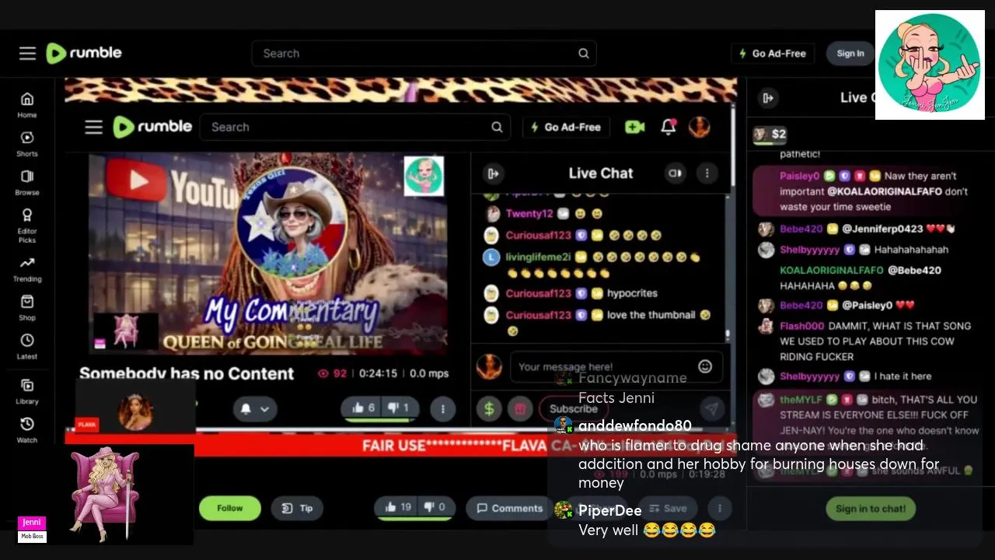Click the red gift icon beside dollar
995x560 pixels.
pos(518,408)
